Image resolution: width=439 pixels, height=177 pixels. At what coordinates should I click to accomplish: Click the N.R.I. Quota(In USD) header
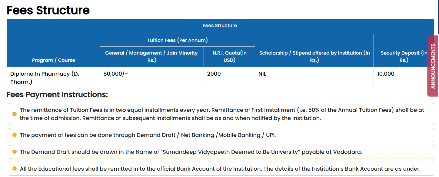point(229,56)
